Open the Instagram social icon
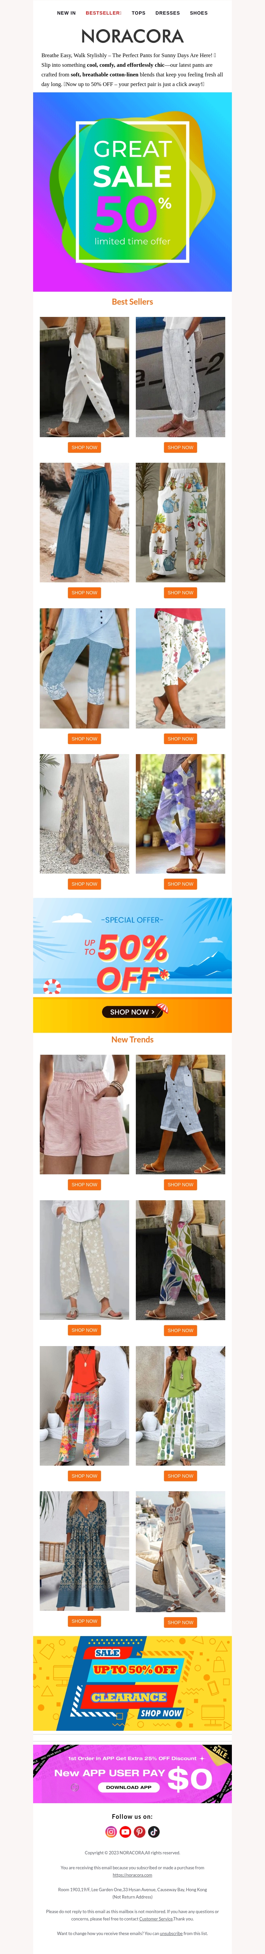Screen dimensions: 265x1954 [x=111, y=1831]
